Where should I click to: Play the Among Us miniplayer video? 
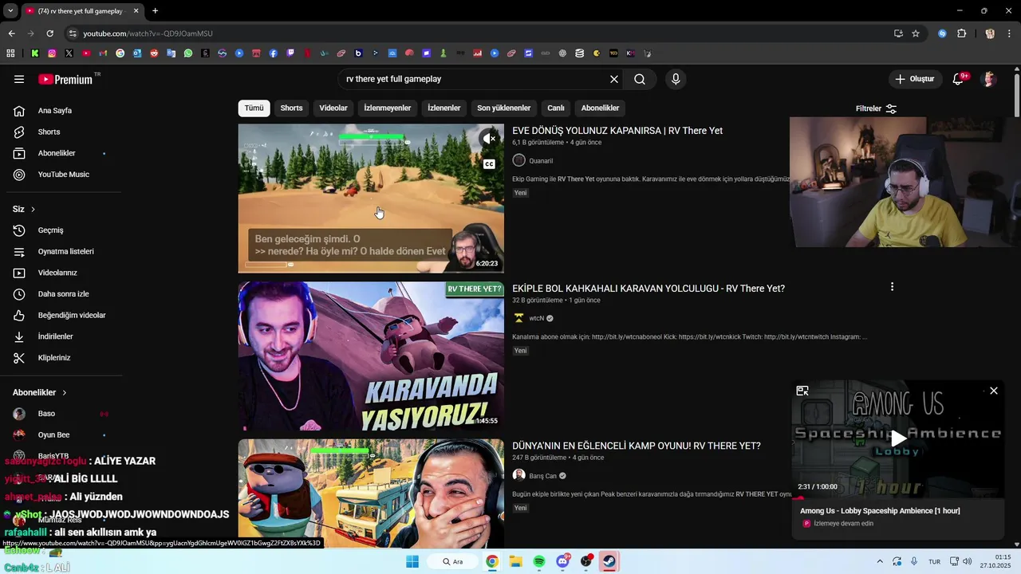tap(899, 438)
